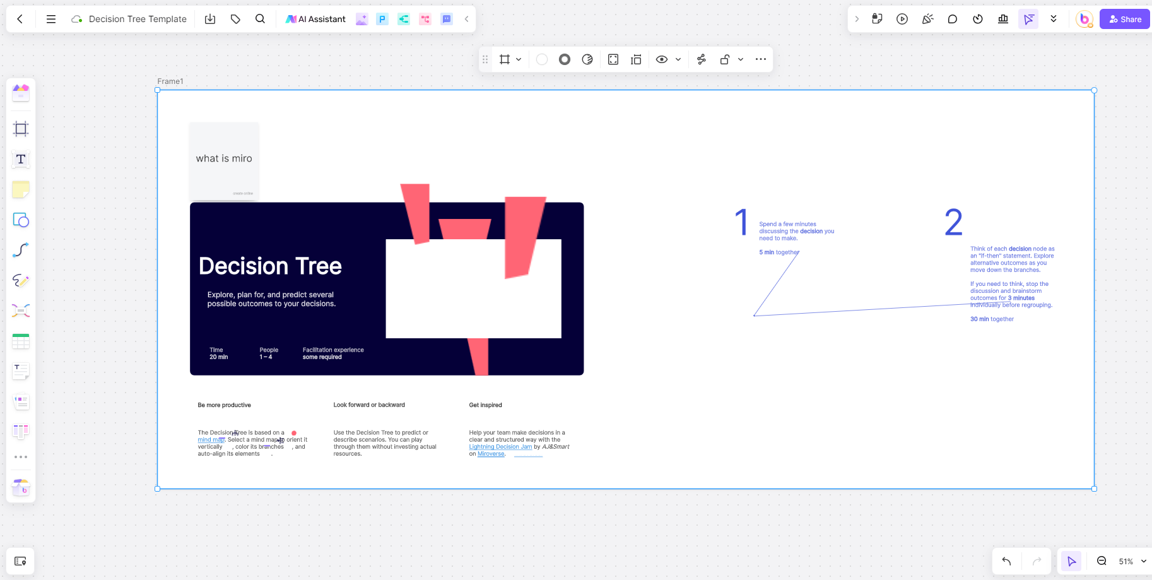Click the Boardmix user avatar
Screen dimensions: 1152x580
[x=1084, y=19]
